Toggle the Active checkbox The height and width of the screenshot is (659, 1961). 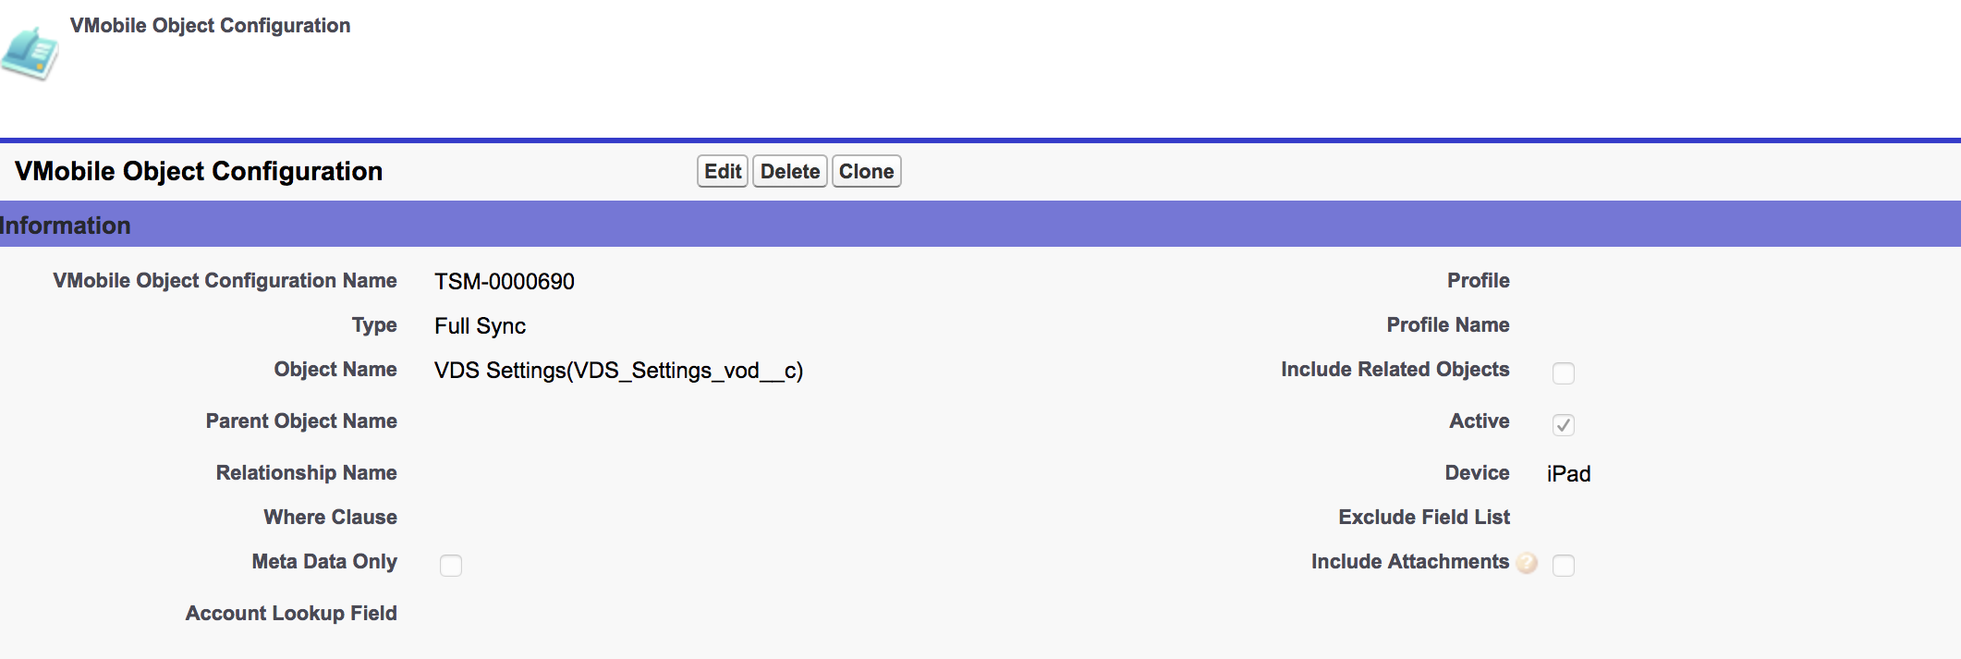tap(1563, 424)
